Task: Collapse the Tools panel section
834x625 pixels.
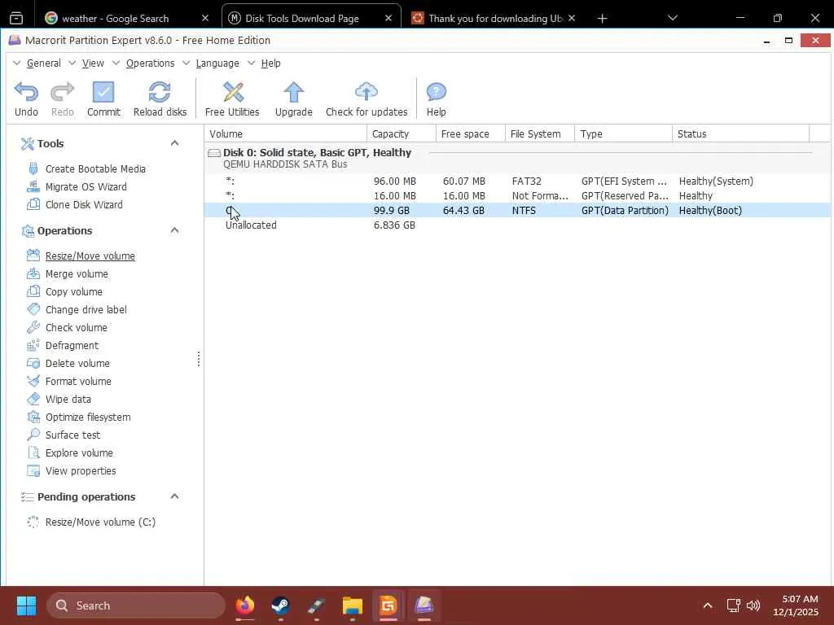Action: tap(174, 143)
